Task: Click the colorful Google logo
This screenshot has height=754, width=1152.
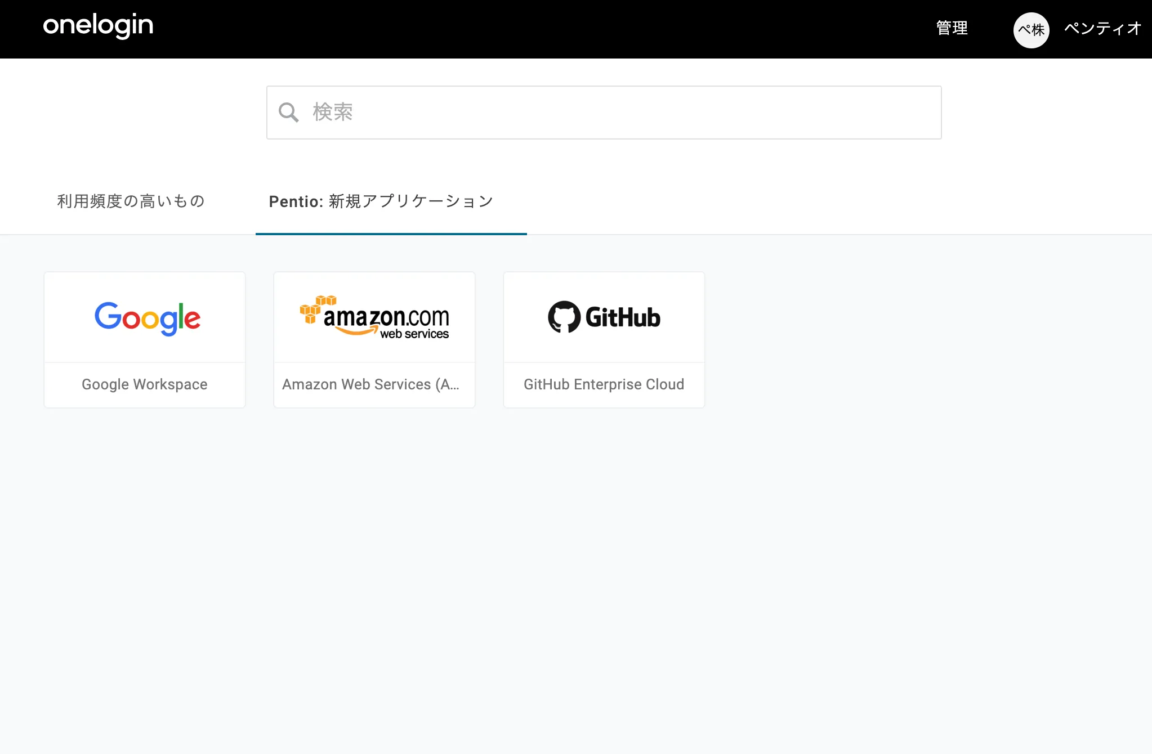Action: click(147, 318)
